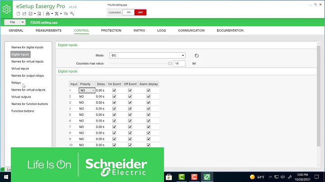Switch to the MATRIX tab

[139, 30]
